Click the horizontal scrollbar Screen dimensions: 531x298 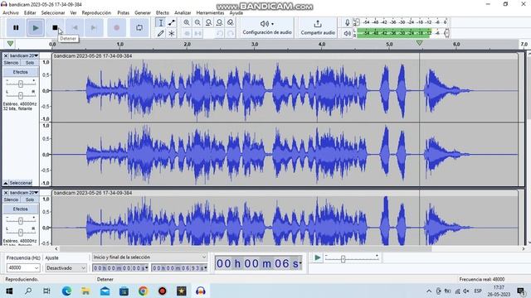pos(246,248)
